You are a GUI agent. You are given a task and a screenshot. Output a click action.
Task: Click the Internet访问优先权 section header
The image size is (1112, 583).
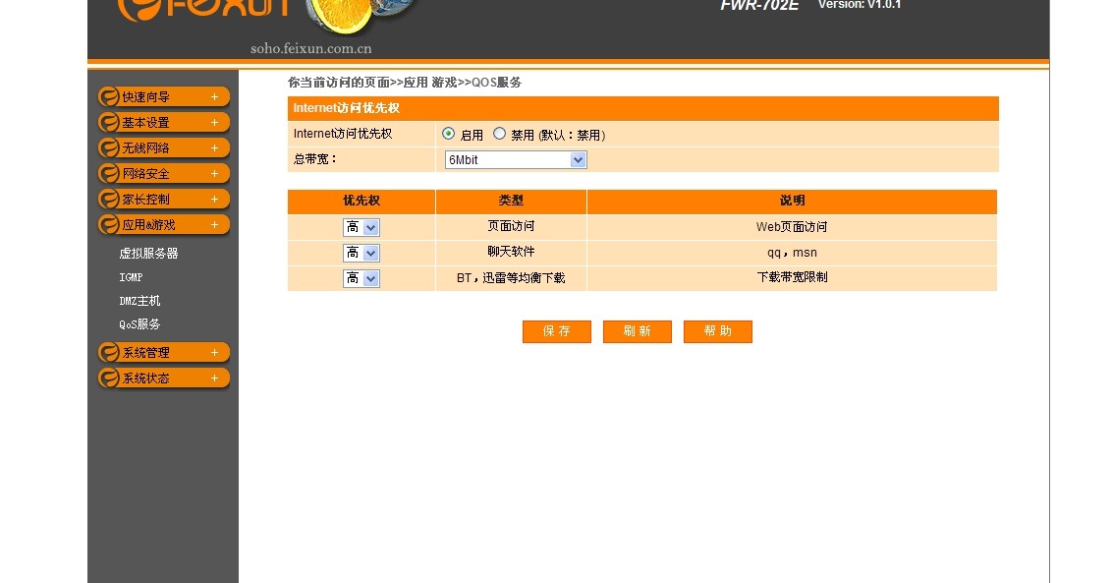coord(643,108)
